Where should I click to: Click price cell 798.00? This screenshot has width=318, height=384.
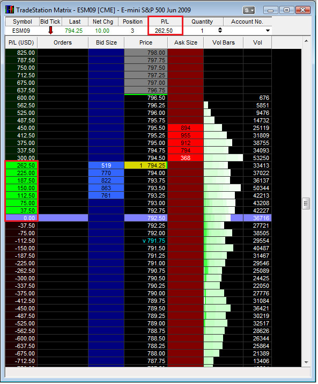coord(146,53)
